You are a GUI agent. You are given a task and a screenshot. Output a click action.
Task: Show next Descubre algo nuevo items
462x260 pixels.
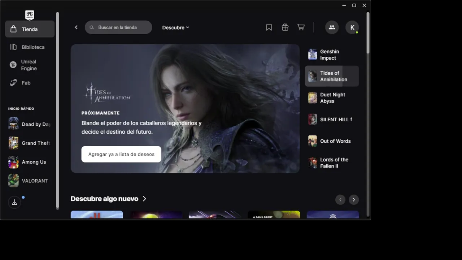(x=354, y=200)
